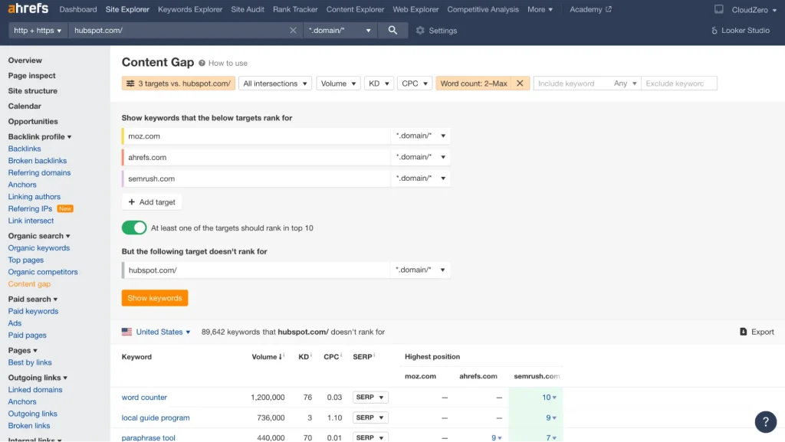Viewport: 785px width, 442px height.
Task: Click the CloudZero workspace icon
Action: (717, 9)
